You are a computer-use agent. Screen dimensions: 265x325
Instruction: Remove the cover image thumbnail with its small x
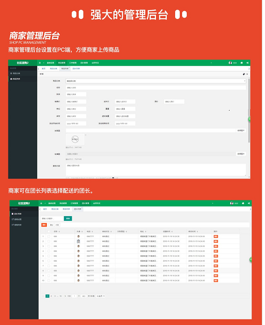tap(86, 135)
